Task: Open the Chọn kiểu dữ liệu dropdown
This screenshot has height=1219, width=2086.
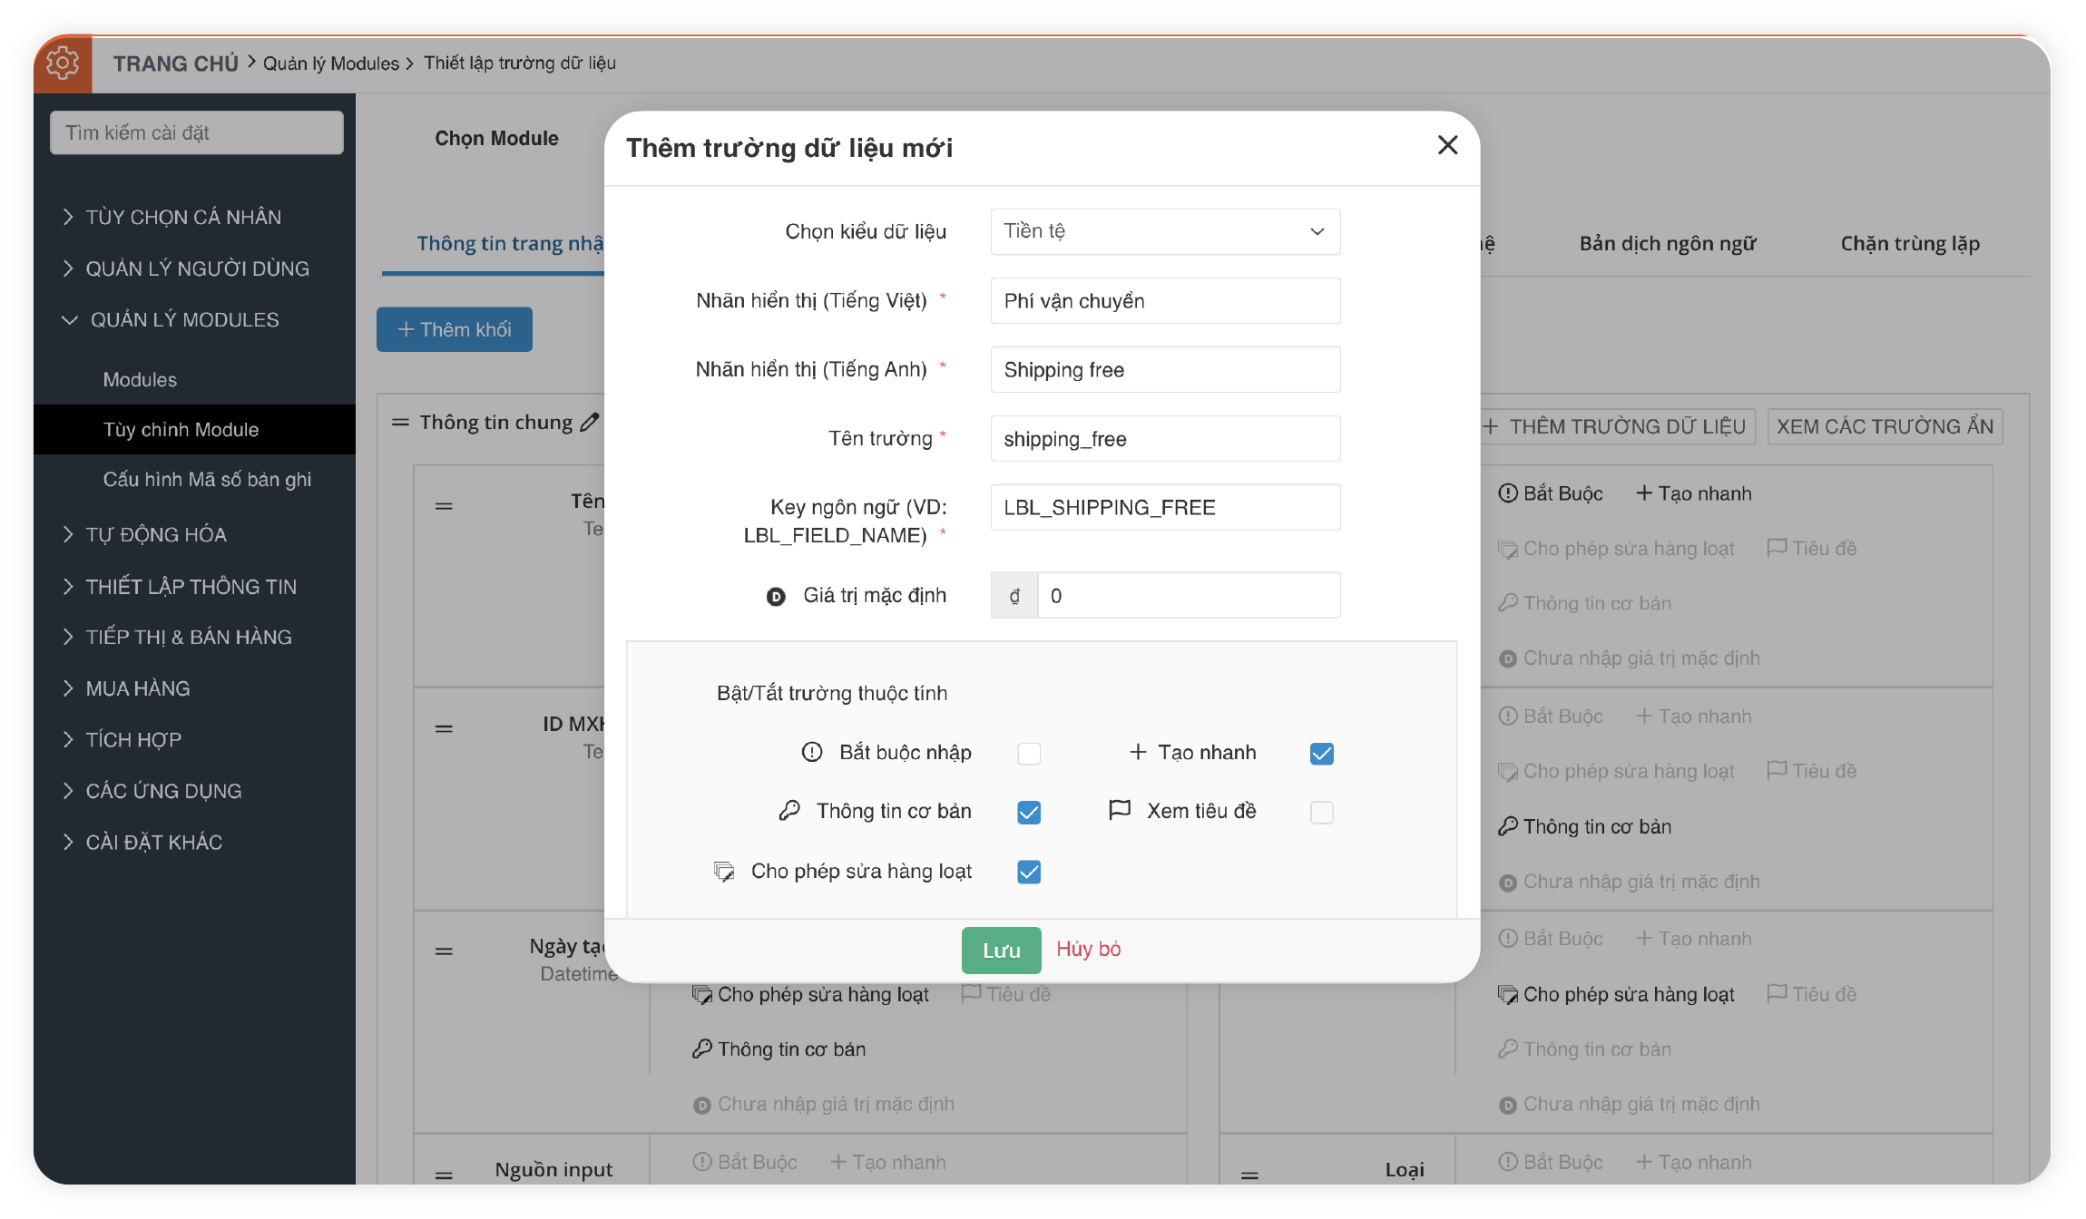Action: (1165, 231)
